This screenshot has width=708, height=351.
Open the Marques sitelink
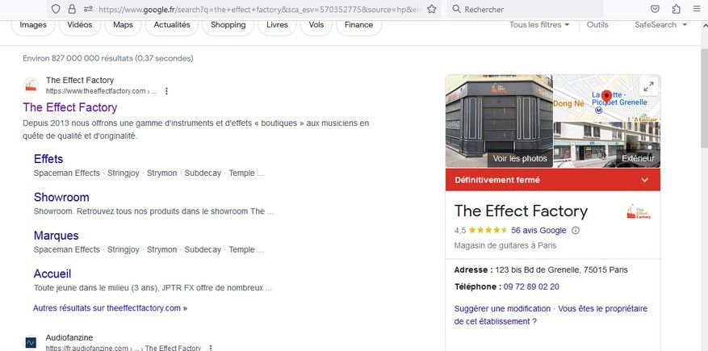click(x=56, y=236)
